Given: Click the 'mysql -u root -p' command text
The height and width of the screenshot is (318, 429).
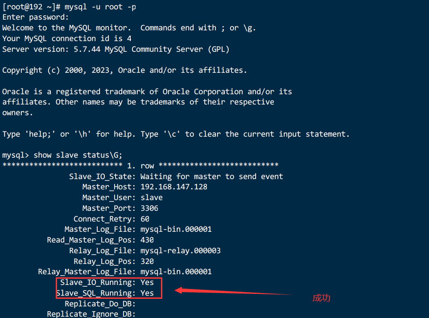Looking at the screenshot, I should coord(100,7).
